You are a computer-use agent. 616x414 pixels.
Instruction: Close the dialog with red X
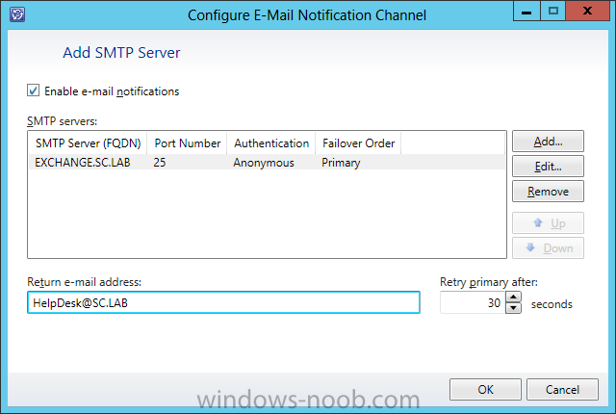(588, 12)
